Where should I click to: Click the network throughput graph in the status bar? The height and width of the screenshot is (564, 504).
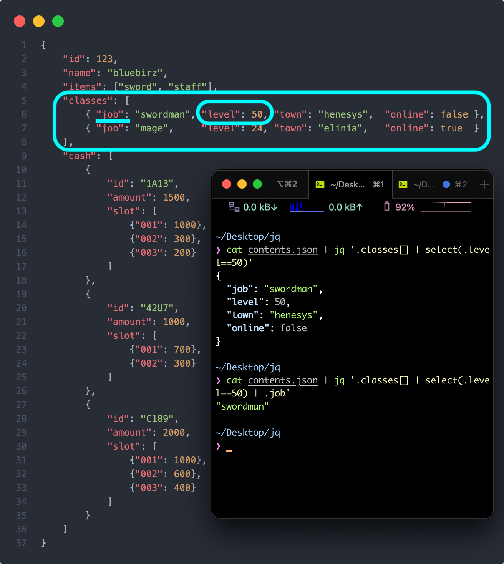(306, 207)
